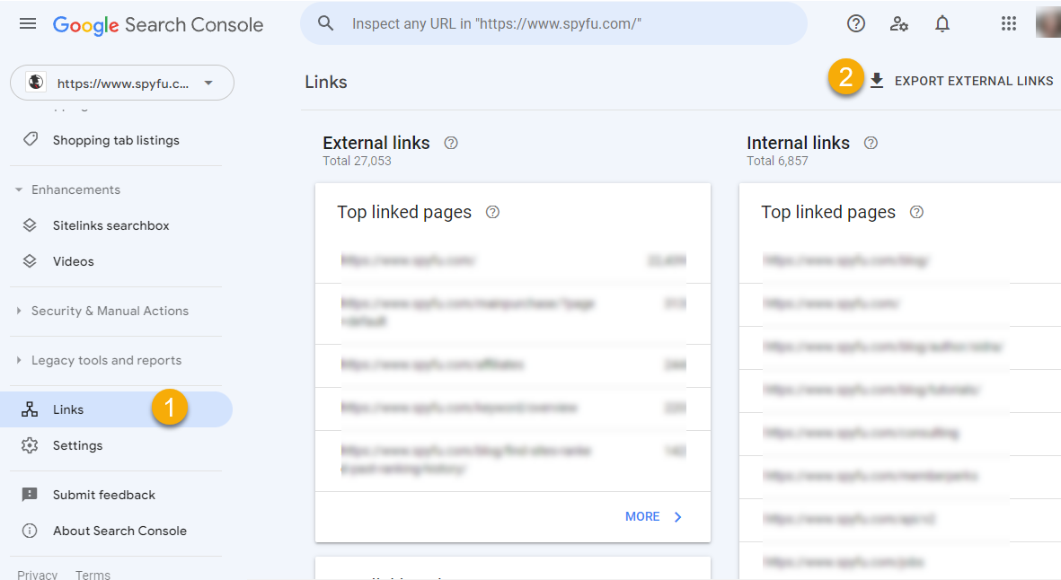Image resolution: width=1061 pixels, height=580 pixels.
Task: Open the account profile picture
Action: point(1048,23)
